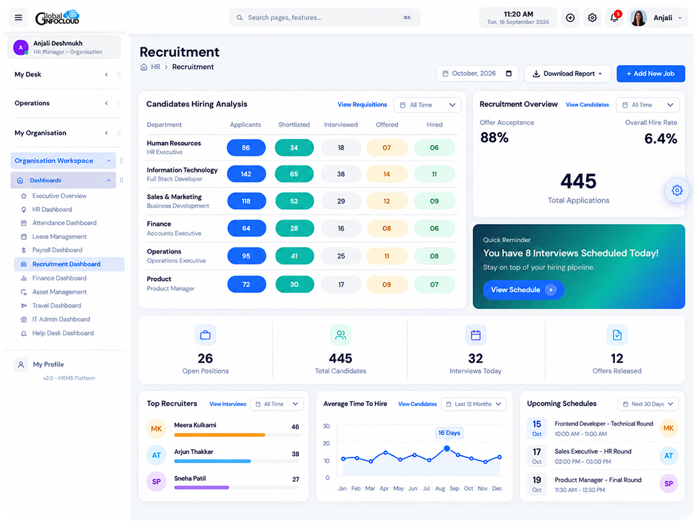The image size is (697, 523).
Task: Click Anjali's profile avatar photo
Action: 638,18
